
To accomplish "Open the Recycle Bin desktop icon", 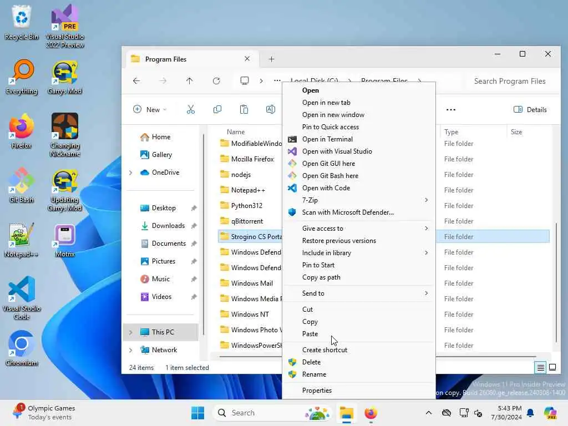I will tap(22, 23).
